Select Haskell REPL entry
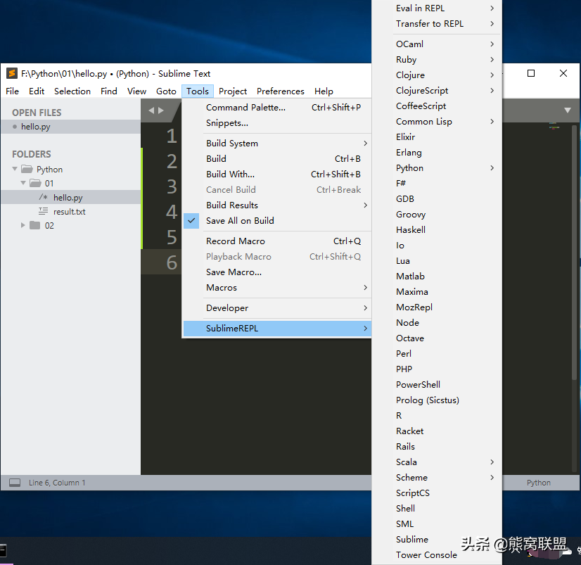 pos(437,230)
